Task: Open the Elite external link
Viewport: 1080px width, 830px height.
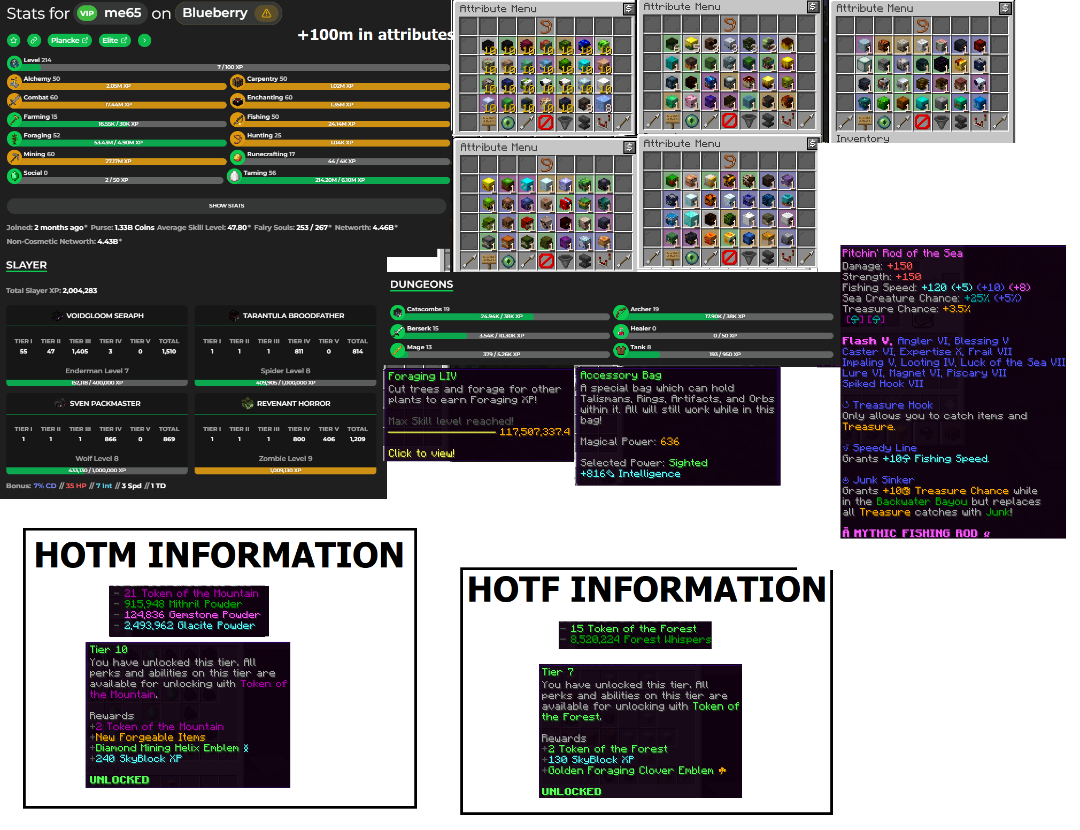Action: (x=114, y=40)
